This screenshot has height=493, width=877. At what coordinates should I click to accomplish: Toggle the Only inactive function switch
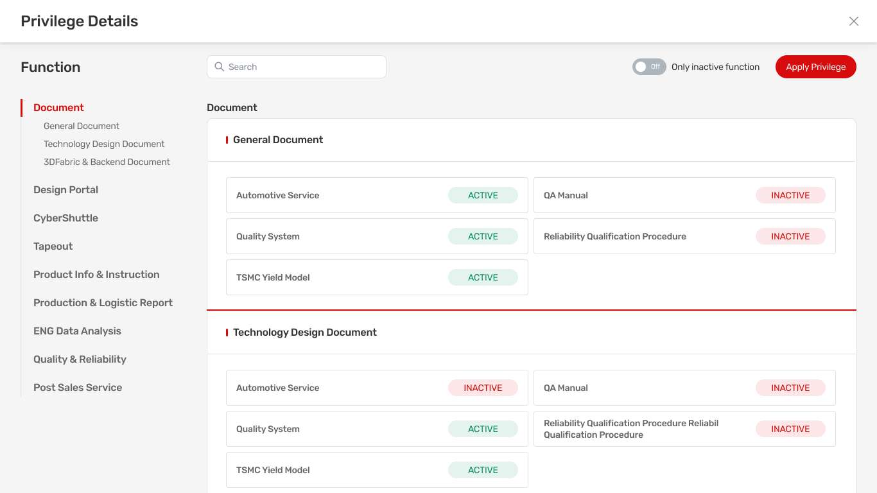click(x=649, y=67)
